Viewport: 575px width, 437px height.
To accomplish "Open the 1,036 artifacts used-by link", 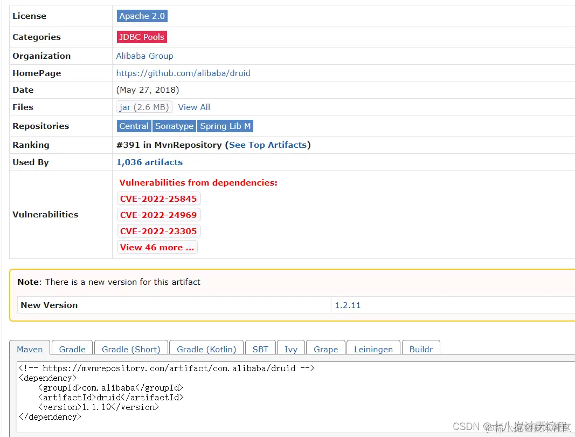I will (x=149, y=162).
